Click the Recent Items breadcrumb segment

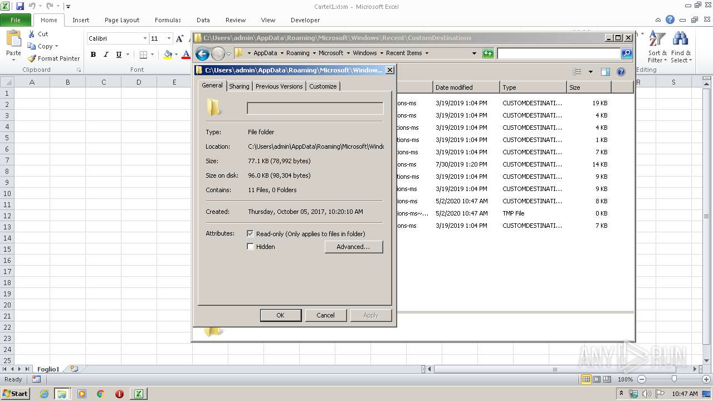[404, 53]
